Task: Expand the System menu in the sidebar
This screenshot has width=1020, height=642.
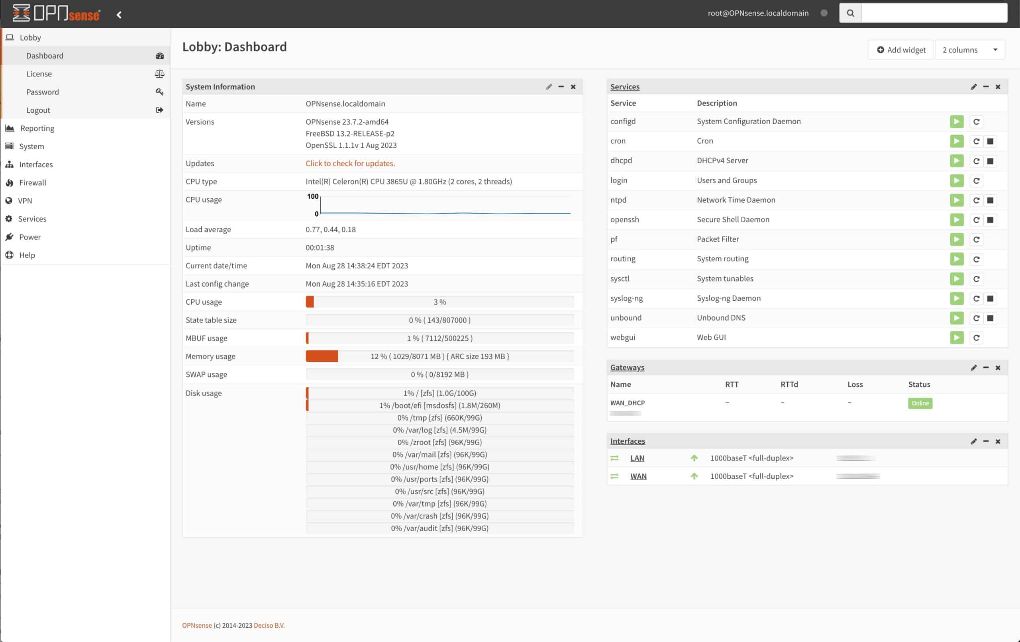Action: [31, 146]
